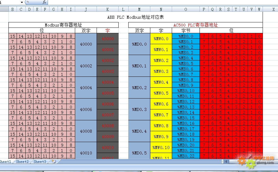Select the blue 40006 cell
Viewport: 278px width, 172px height.
pos(86,109)
